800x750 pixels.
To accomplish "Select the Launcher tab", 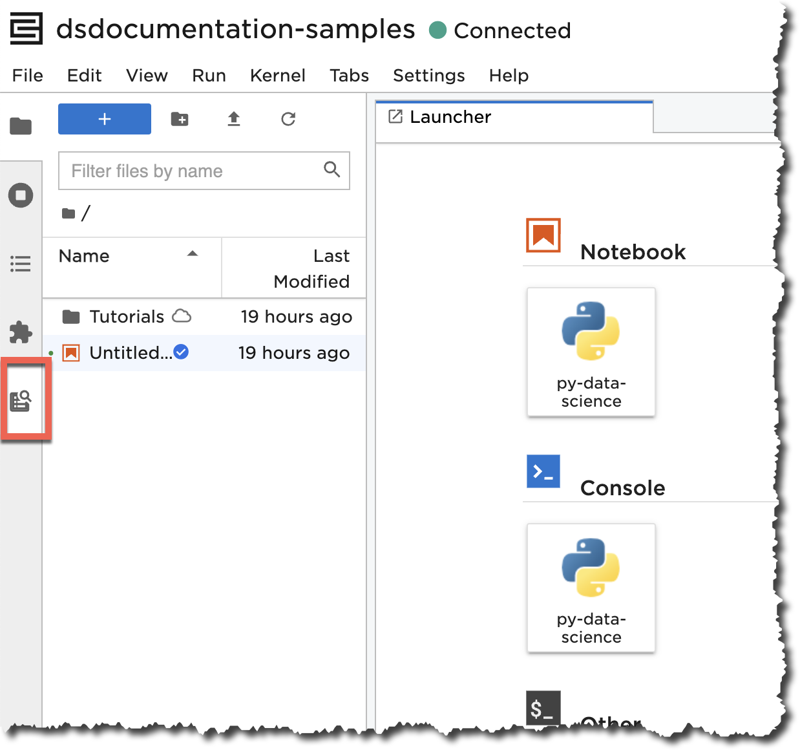I will pyautogui.click(x=450, y=117).
